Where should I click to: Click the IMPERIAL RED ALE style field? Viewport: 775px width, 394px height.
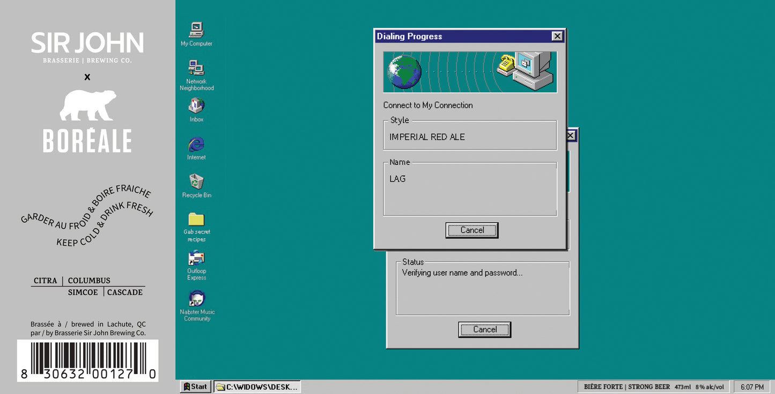tap(470, 137)
